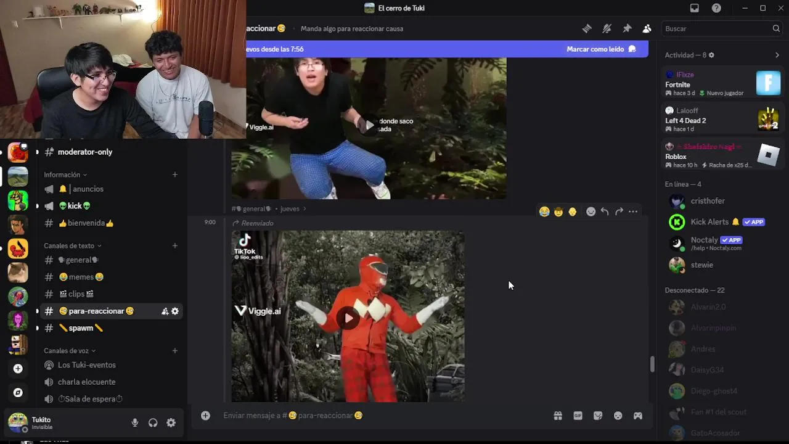
Task: Open clips channel
Action: (x=111, y=294)
